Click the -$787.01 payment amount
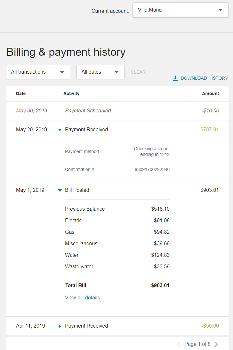The width and height of the screenshot is (233, 350). 209,130
